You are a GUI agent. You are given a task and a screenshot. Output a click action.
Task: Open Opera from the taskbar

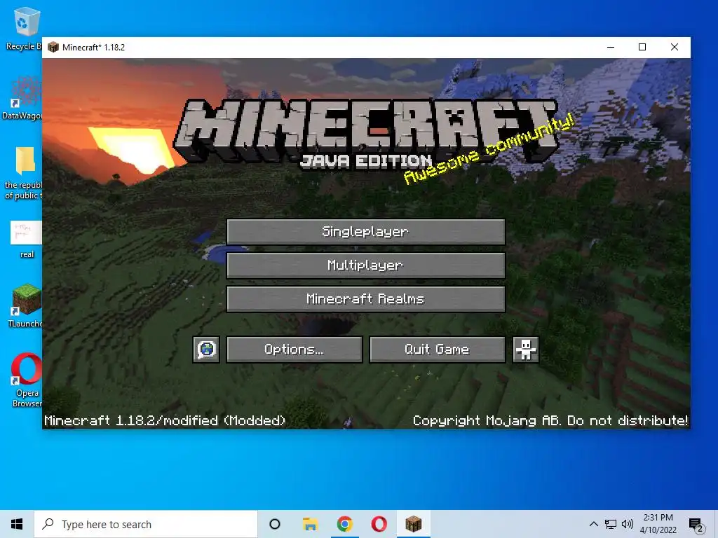(x=379, y=524)
